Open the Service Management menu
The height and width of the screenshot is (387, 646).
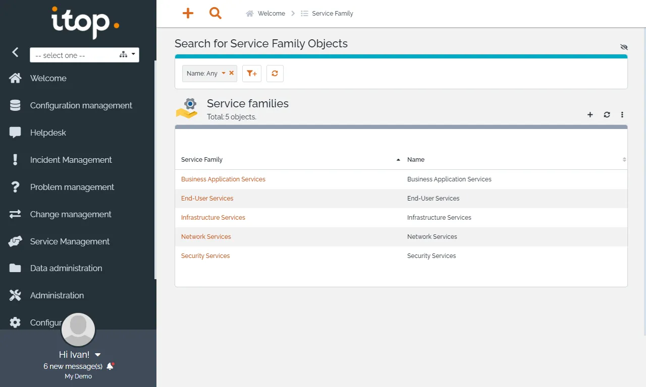click(x=70, y=241)
